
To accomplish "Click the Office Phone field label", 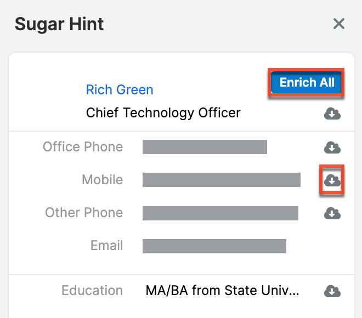I will point(83,147).
